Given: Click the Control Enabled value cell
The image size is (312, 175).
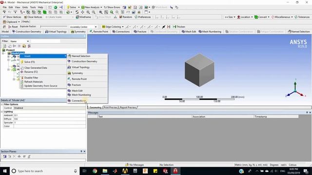Looking at the screenshot, I should (x=50, y=108).
